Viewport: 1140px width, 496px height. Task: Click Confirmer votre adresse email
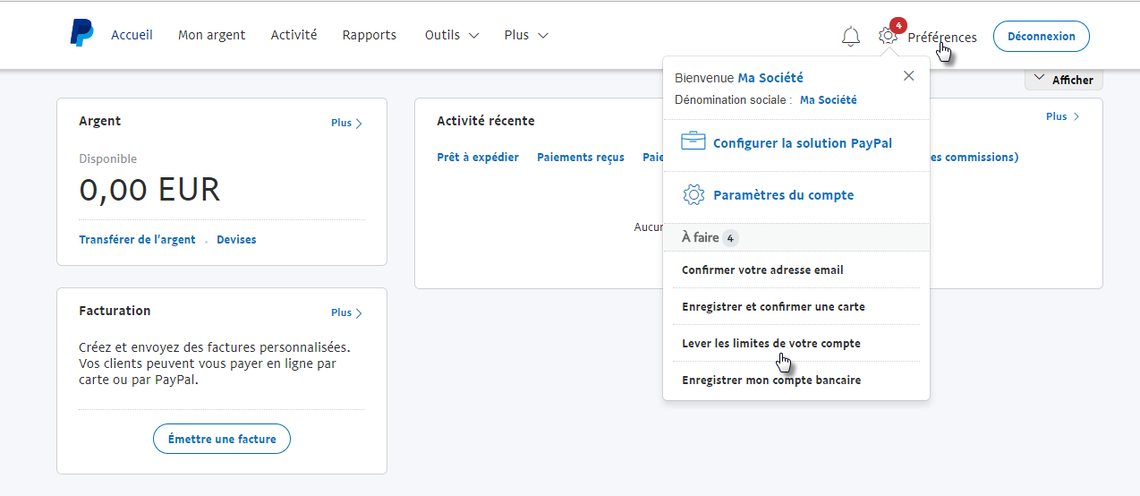[762, 269]
